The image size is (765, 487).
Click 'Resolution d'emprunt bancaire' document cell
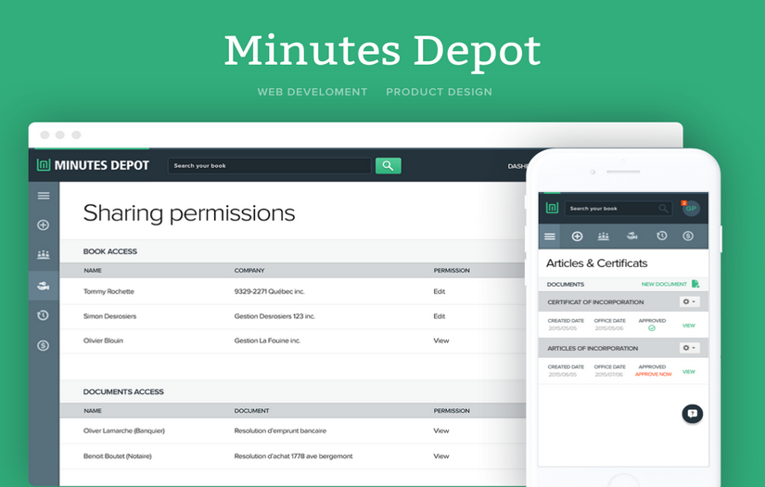(x=280, y=431)
